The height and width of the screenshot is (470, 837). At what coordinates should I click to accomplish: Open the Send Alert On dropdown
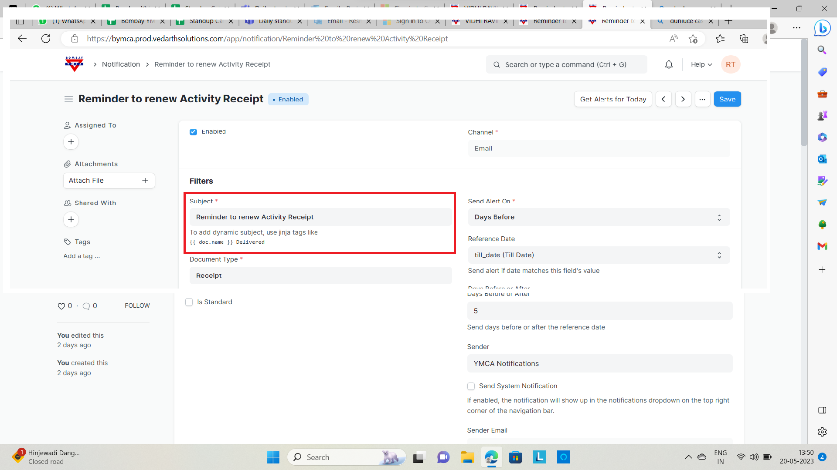click(x=599, y=217)
